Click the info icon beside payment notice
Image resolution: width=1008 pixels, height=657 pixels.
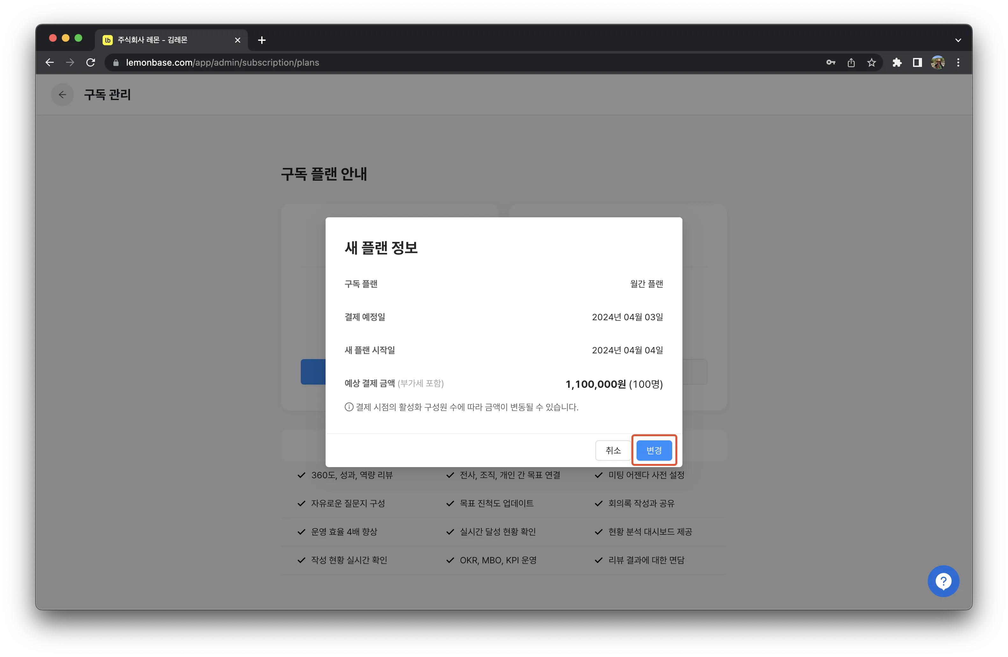pos(349,407)
